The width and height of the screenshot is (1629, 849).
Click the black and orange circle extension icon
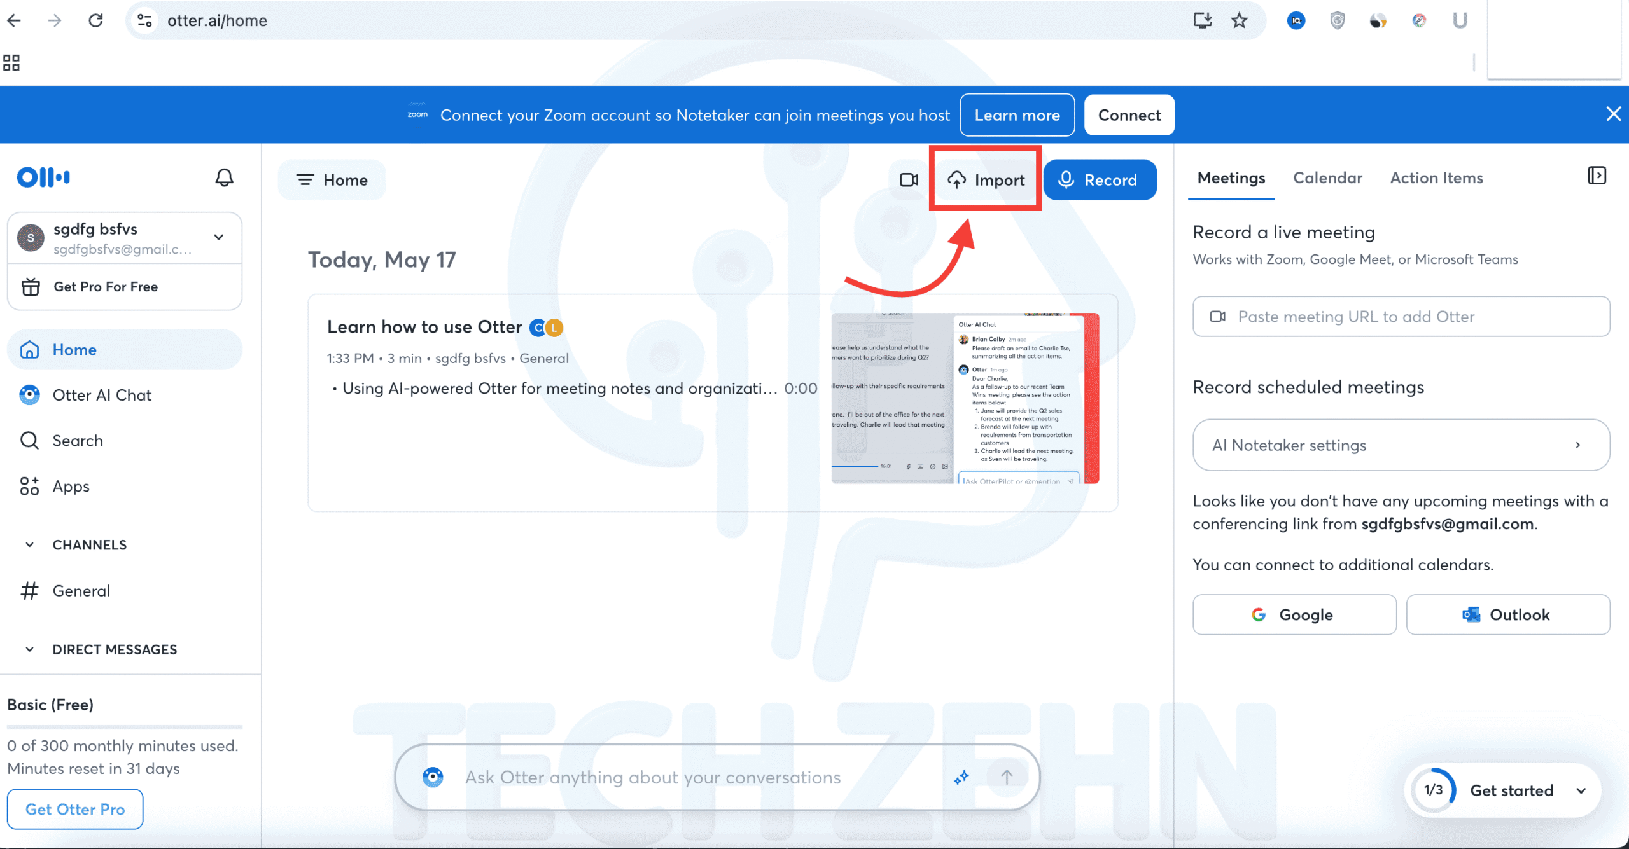[x=1378, y=21]
